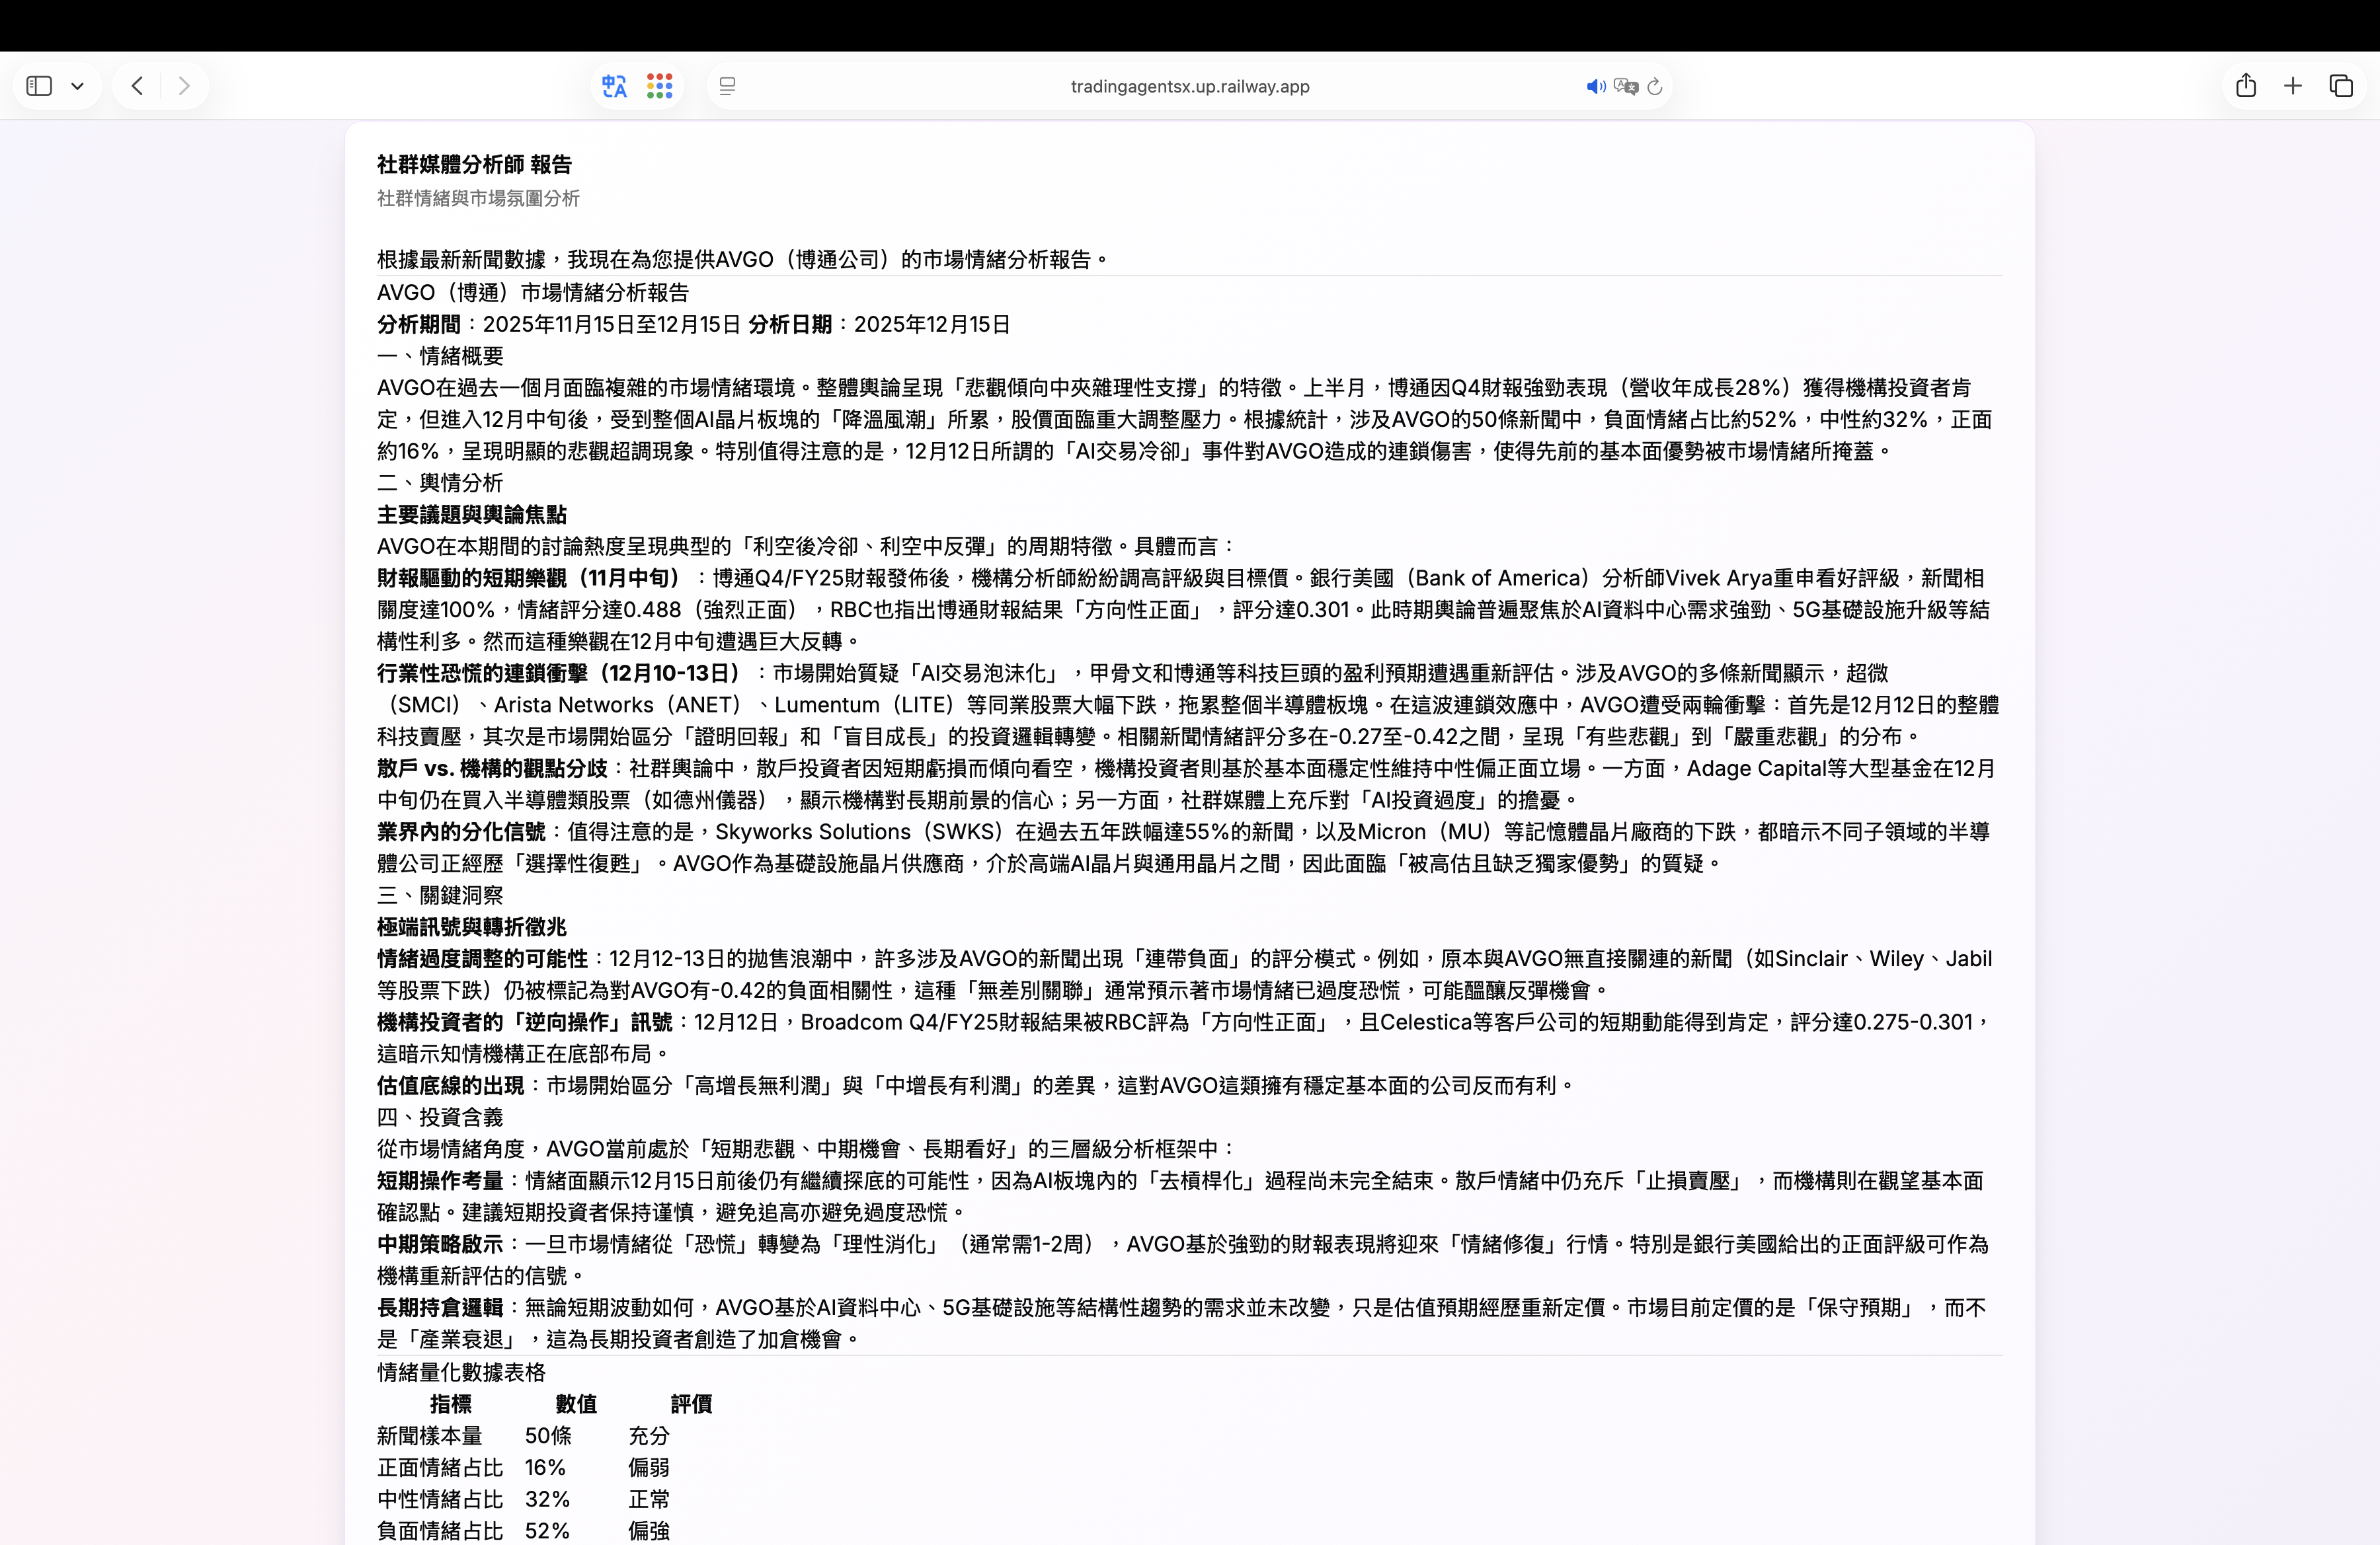Click the bold text 中期策略啟示
2380x1545 pixels.
coord(440,1244)
